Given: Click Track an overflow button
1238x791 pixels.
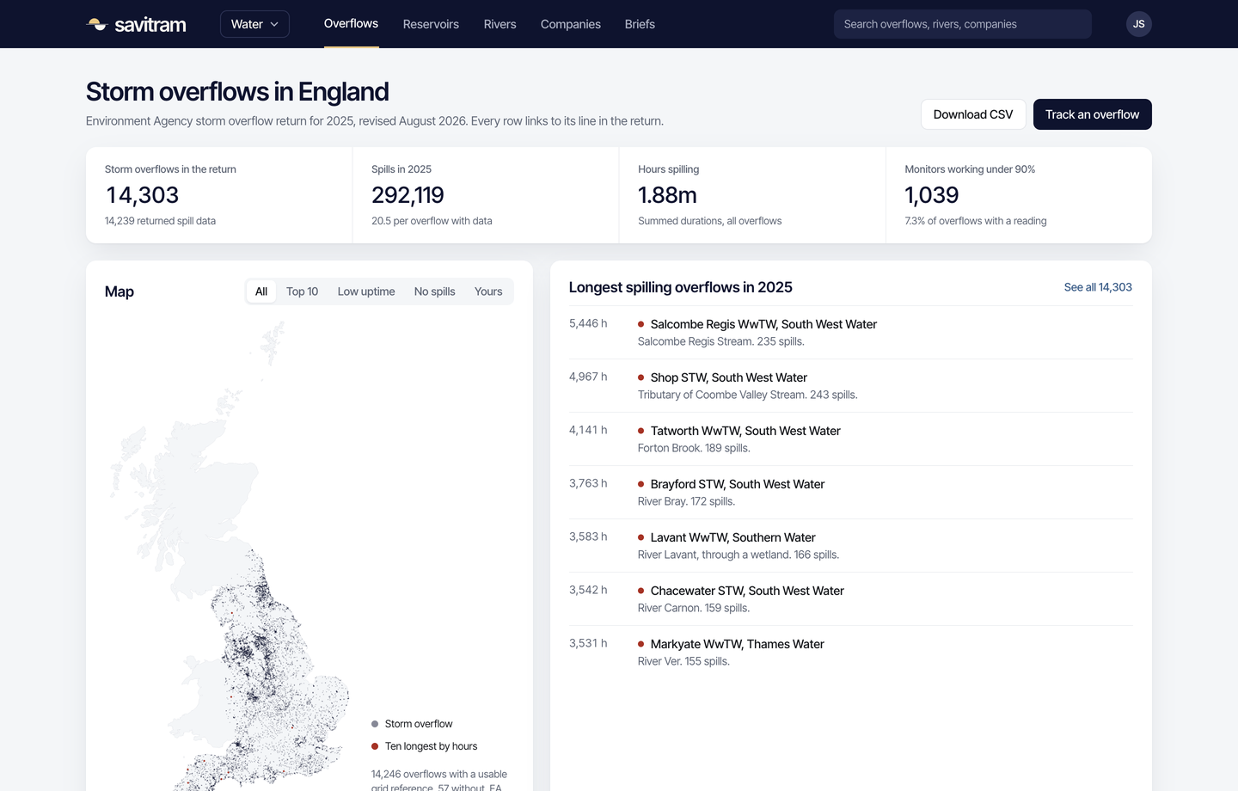Looking at the screenshot, I should (x=1092, y=114).
